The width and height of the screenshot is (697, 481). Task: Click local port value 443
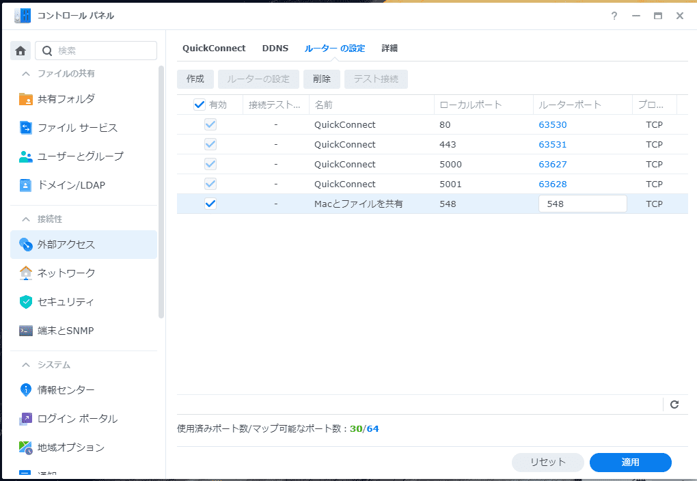(448, 144)
